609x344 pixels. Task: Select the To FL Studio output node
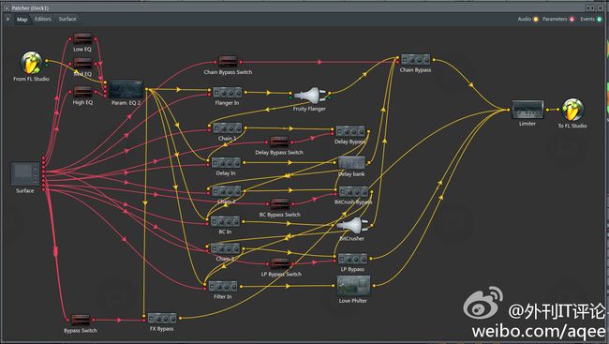click(x=572, y=110)
